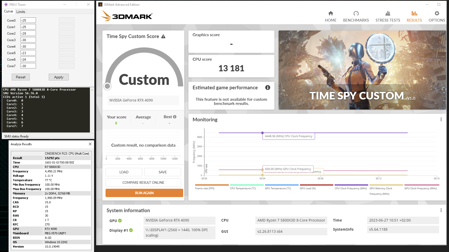Click the Time Spy Custom benchmark thumbnail
Viewport: 449px width, 252px height.
click(x=362, y=70)
